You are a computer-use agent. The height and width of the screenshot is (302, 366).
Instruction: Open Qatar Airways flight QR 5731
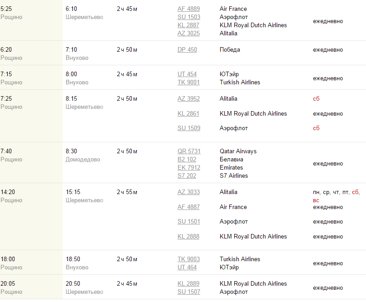coord(189,151)
